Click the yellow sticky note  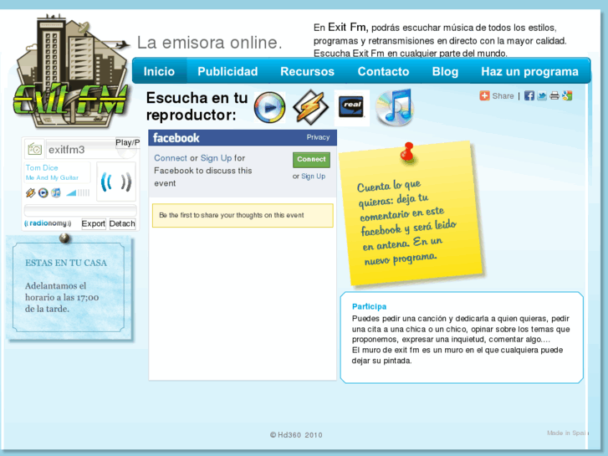coord(411,214)
